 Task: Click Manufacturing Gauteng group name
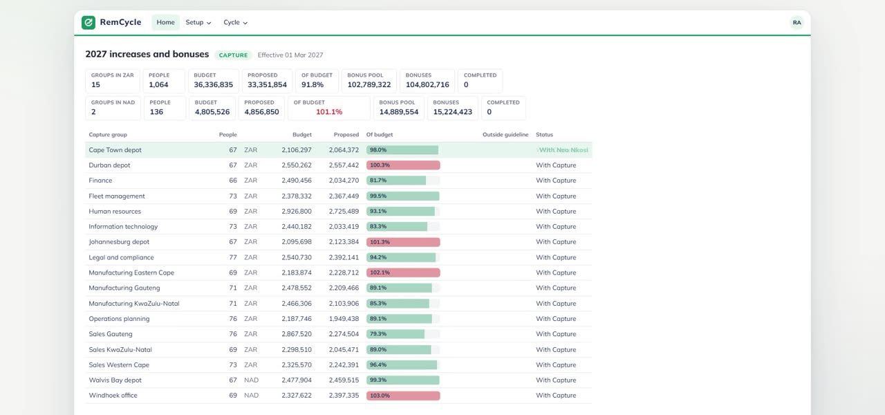(124, 288)
